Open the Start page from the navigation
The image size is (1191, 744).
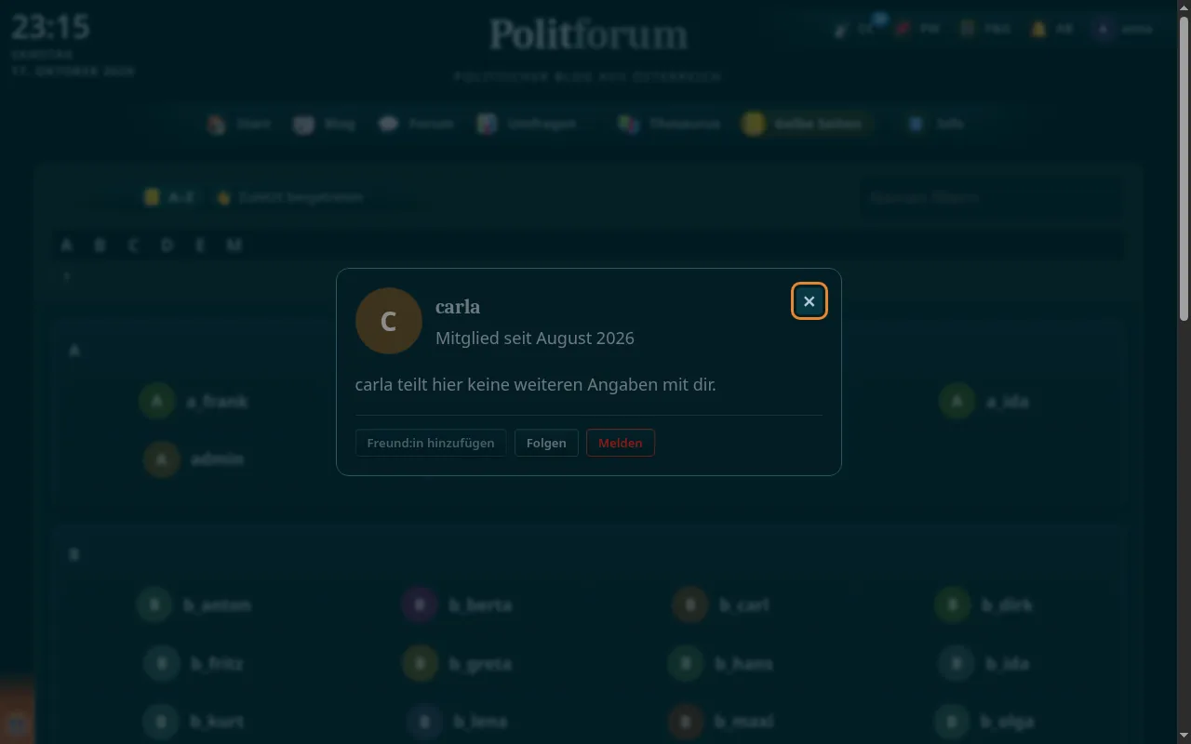point(239,124)
